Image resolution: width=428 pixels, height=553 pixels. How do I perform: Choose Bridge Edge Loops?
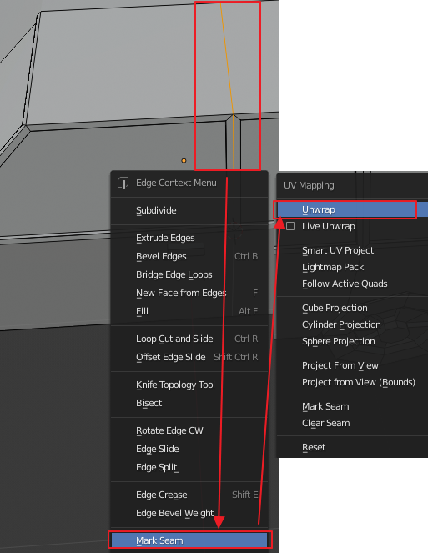[x=189, y=274]
